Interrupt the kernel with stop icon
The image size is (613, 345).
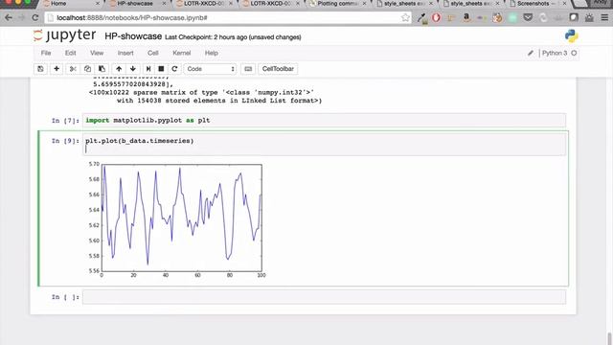(x=161, y=69)
